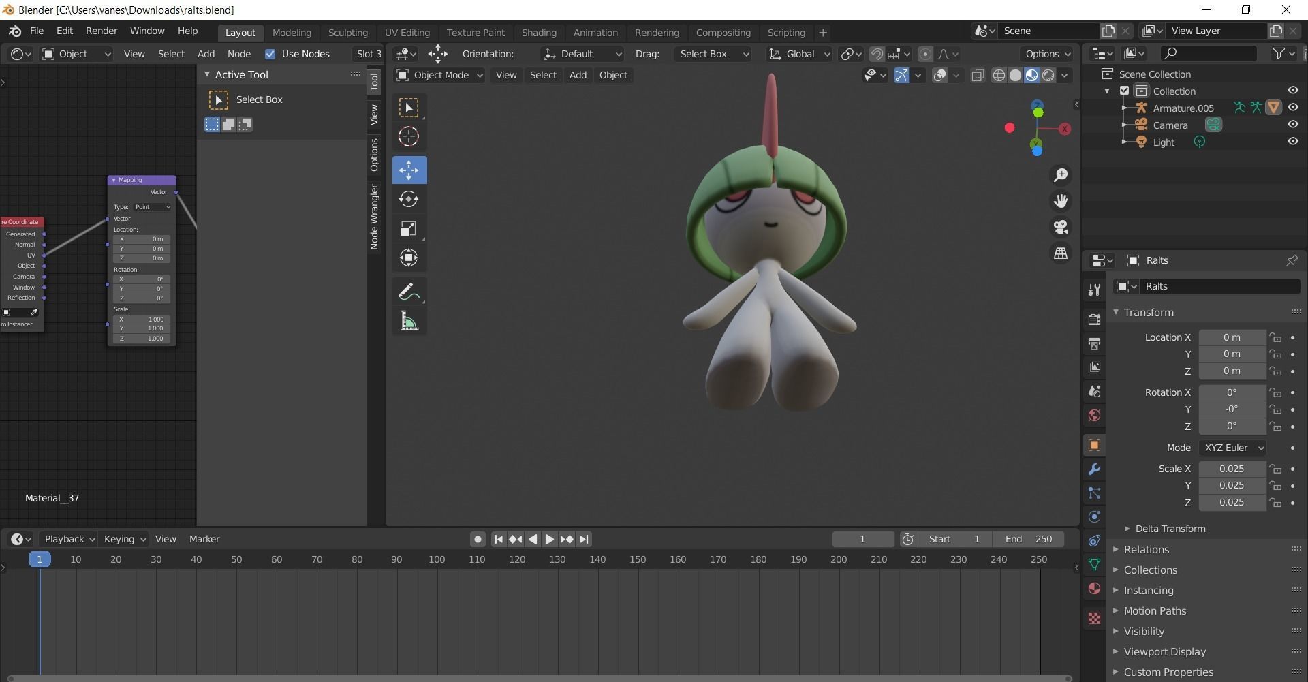Switch orthographic/perspective grid icon
Image resolution: width=1308 pixels, height=682 pixels.
click(1061, 253)
